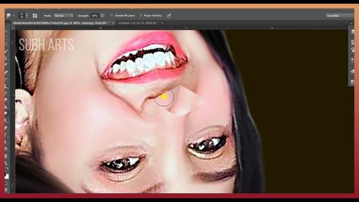The image size is (359, 202).
Task: Open the Strength slider dropdown arrow
Action: click(102, 16)
